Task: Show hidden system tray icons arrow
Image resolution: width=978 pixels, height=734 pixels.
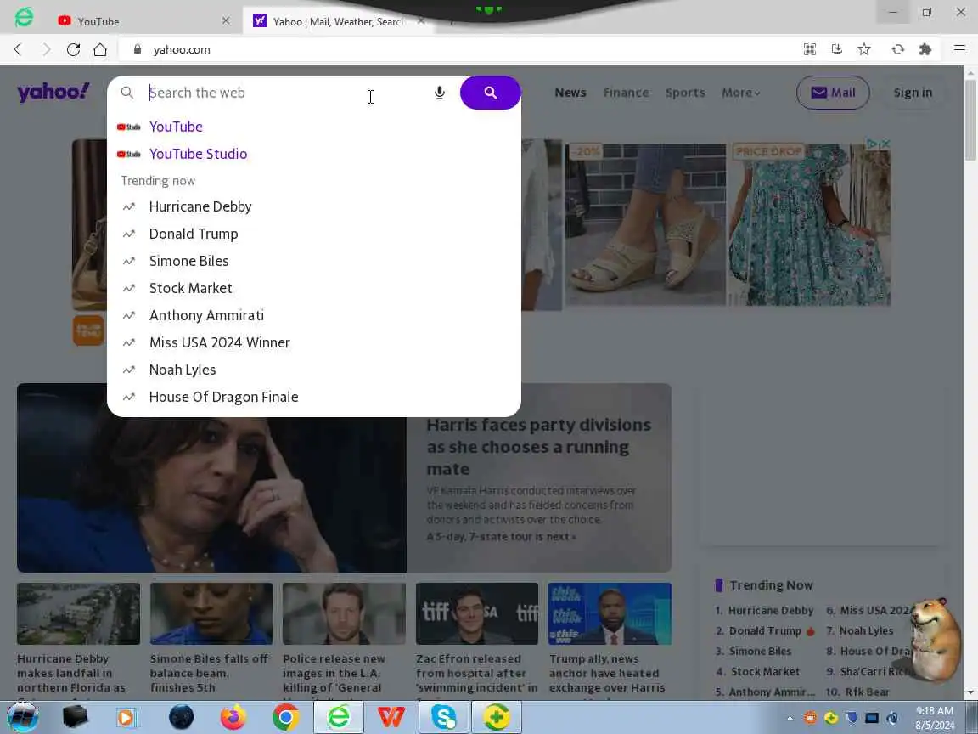Action: pos(790,719)
